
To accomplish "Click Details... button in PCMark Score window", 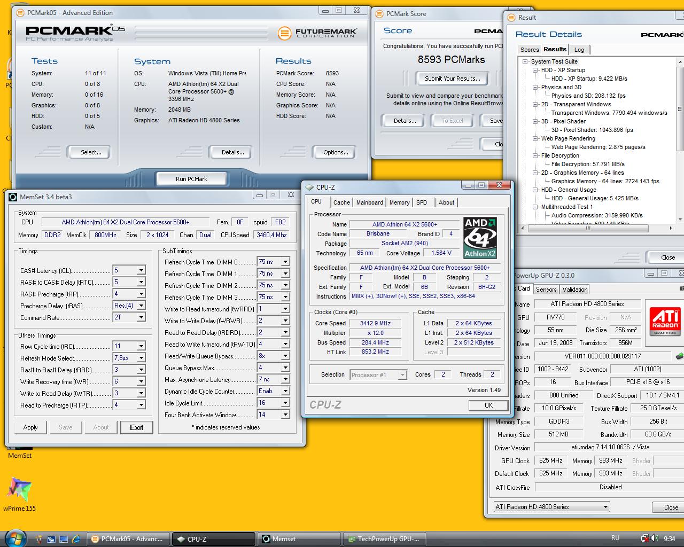I will click(x=405, y=121).
